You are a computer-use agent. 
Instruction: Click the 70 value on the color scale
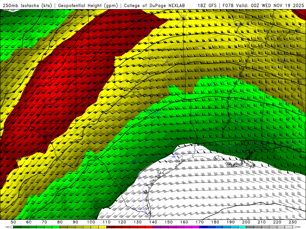(x=44, y=222)
